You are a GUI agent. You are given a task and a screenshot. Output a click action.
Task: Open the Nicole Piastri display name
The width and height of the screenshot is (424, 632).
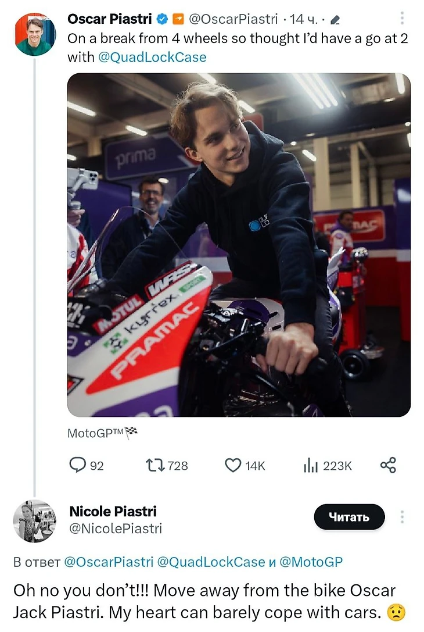click(x=113, y=511)
